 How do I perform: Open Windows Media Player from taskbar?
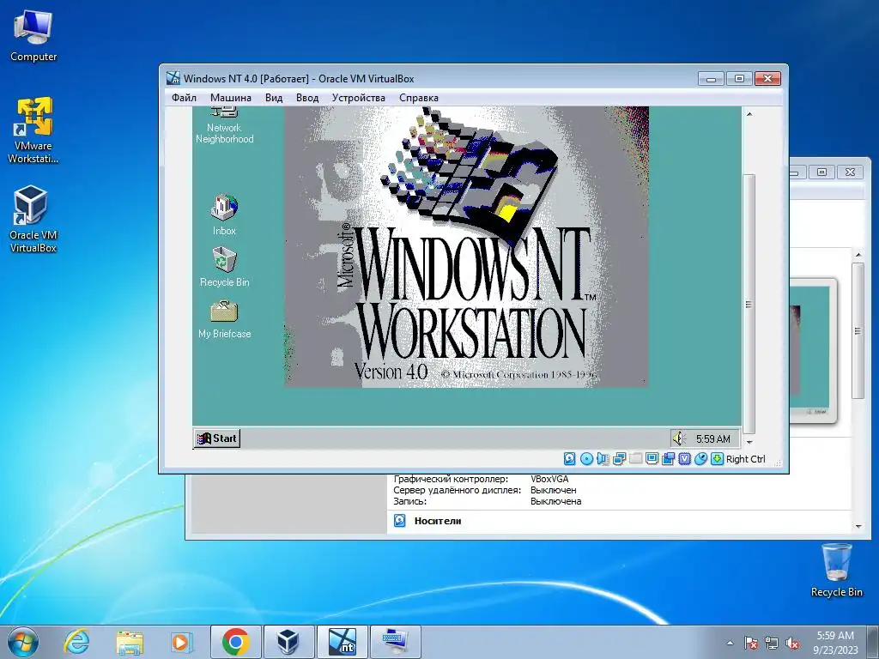click(x=181, y=642)
